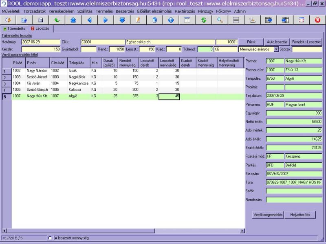
Task: Click the open folder toolbar icon
Action: point(24,20)
